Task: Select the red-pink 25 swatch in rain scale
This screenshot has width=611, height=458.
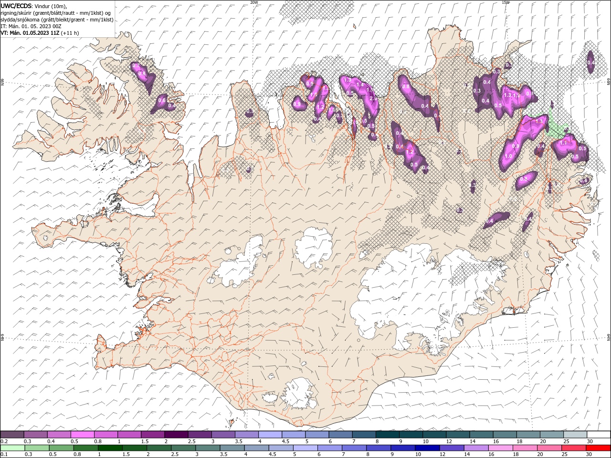Action: [573, 448]
